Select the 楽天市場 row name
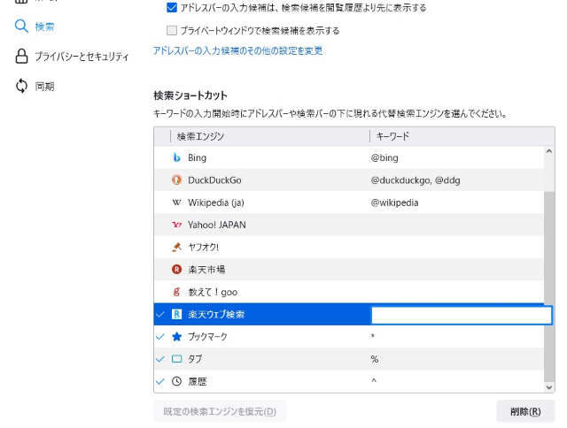Viewport: 567px width, 428px height. click(x=206, y=270)
